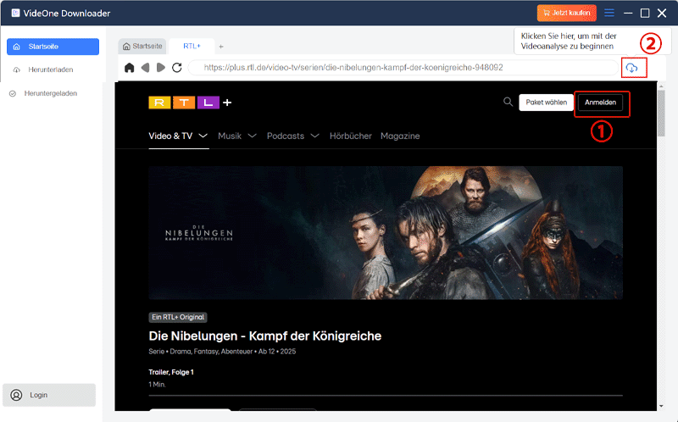Click the user avatar icon beside Login
Image resolution: width=678 pixels, height=422 pixels.
[x=16, y=395]
